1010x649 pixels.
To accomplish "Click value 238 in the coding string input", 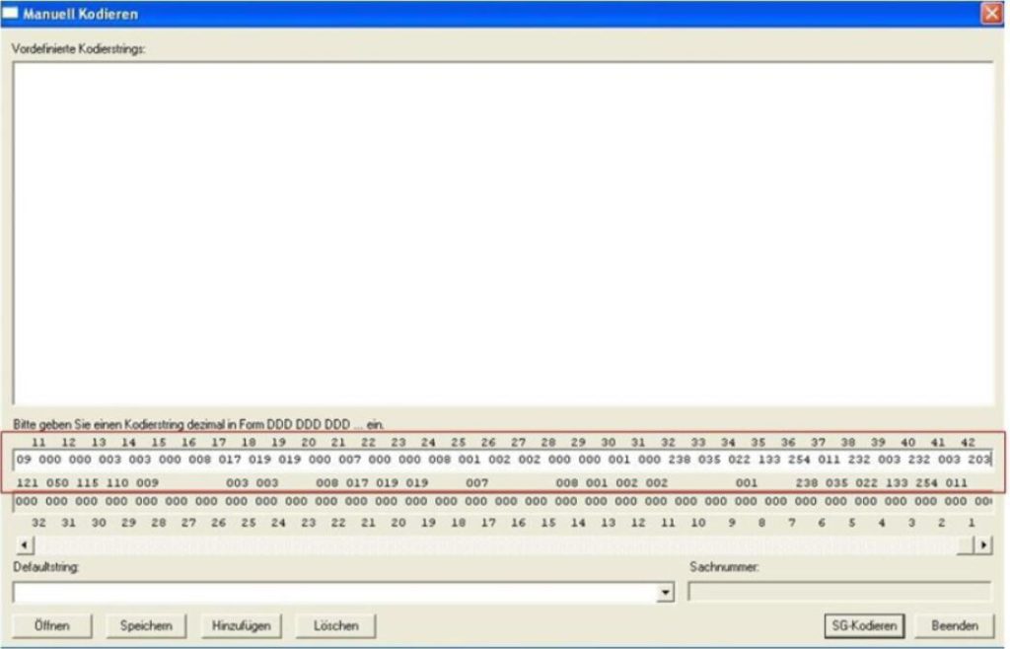I will (680, 460).
